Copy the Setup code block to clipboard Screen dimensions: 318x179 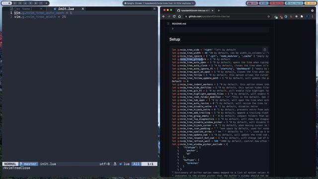click(265, 50)
